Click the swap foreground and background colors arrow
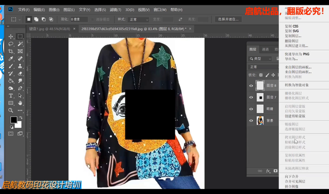 point(21,118)
